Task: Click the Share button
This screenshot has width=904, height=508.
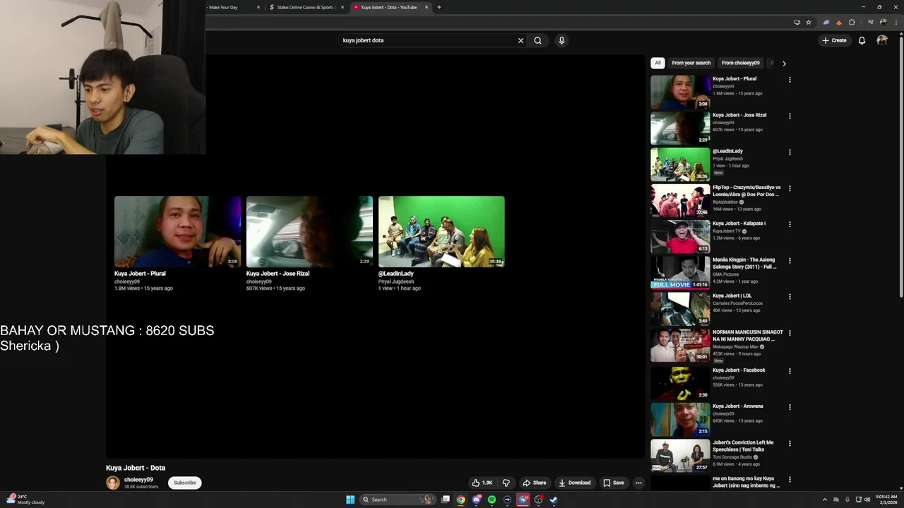Action: pos(534,483)
